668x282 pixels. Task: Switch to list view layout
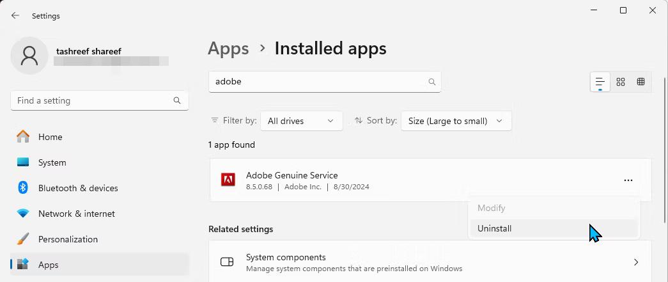click(600, 82)
